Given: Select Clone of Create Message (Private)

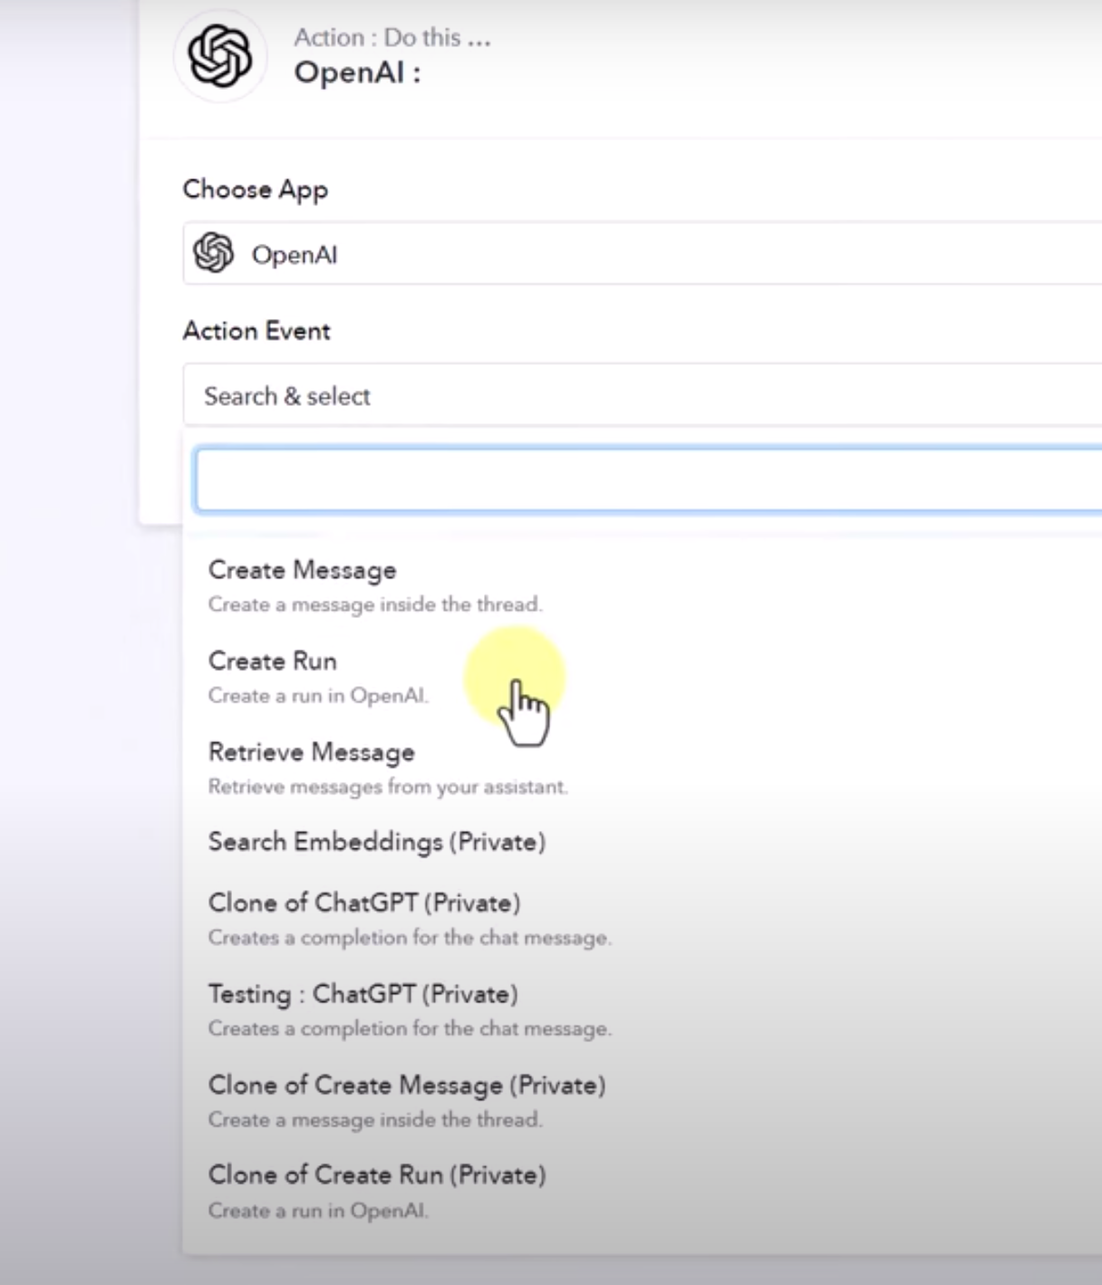Looking at the screenshot, I should click(643, 1100).
